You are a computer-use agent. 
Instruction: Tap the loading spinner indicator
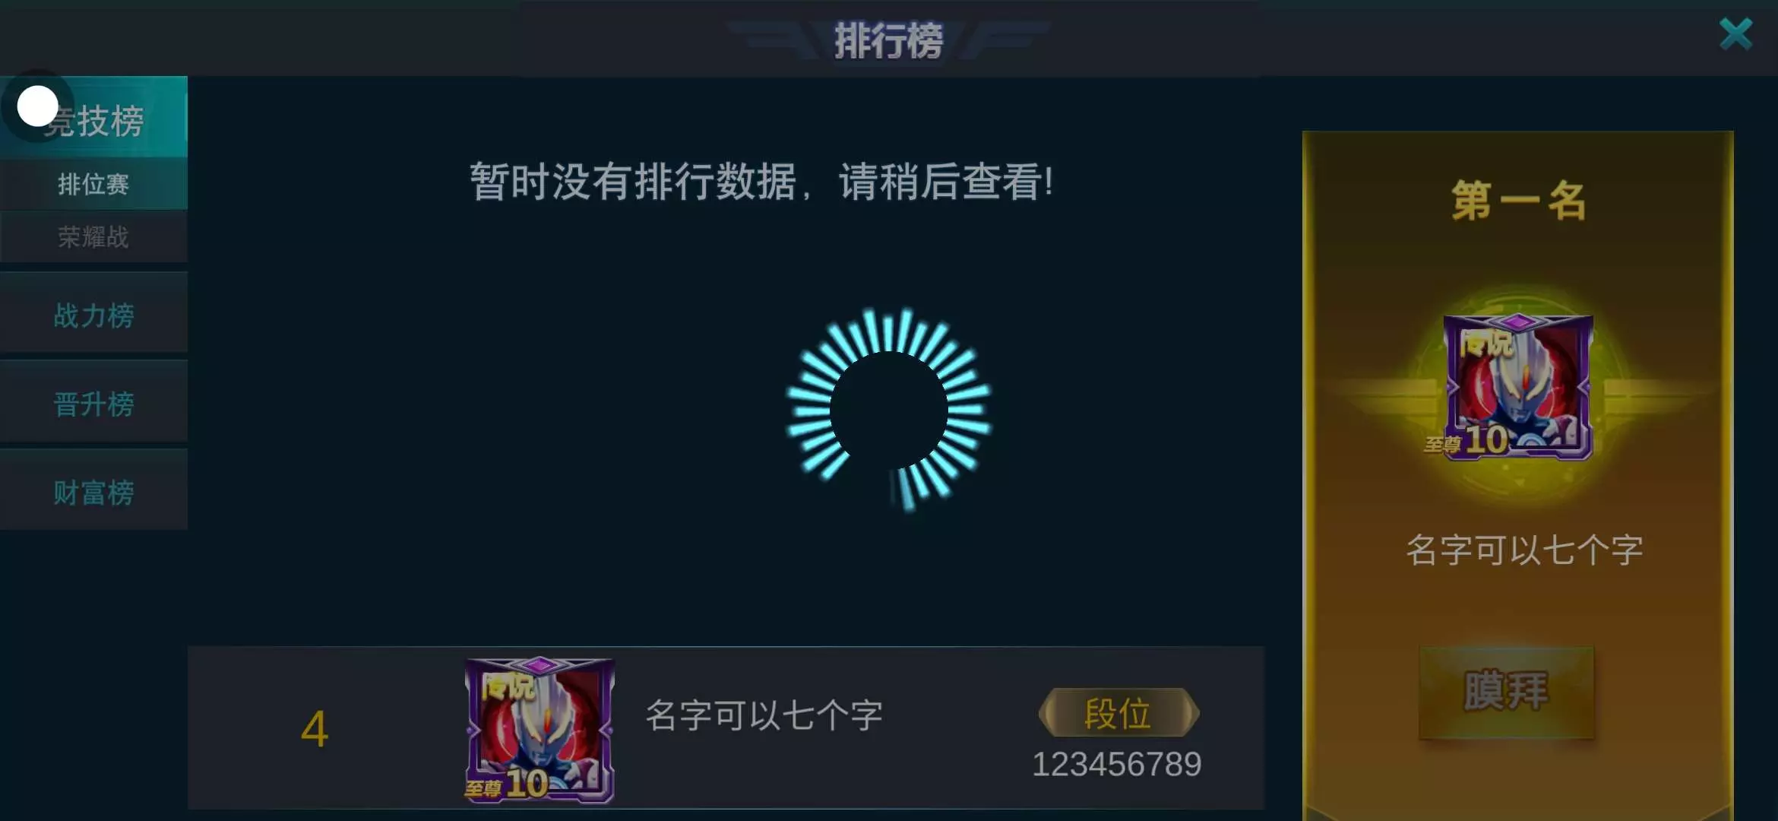(889, 409)
